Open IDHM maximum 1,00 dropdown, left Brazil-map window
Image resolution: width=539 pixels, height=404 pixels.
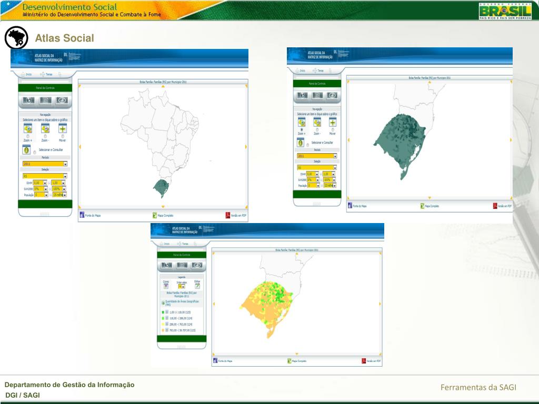point(58,183)
